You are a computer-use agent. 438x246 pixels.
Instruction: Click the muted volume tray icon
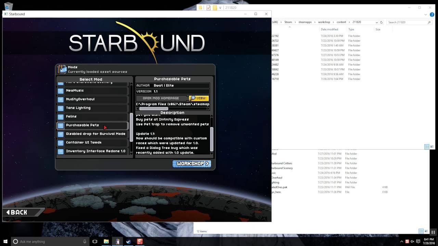pyautogui.click(x=412, y=241)
